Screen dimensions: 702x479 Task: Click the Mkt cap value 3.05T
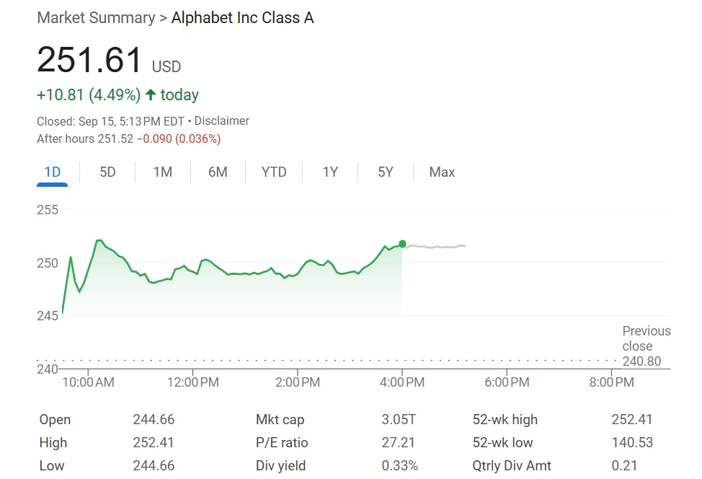(x=399, y=419)
